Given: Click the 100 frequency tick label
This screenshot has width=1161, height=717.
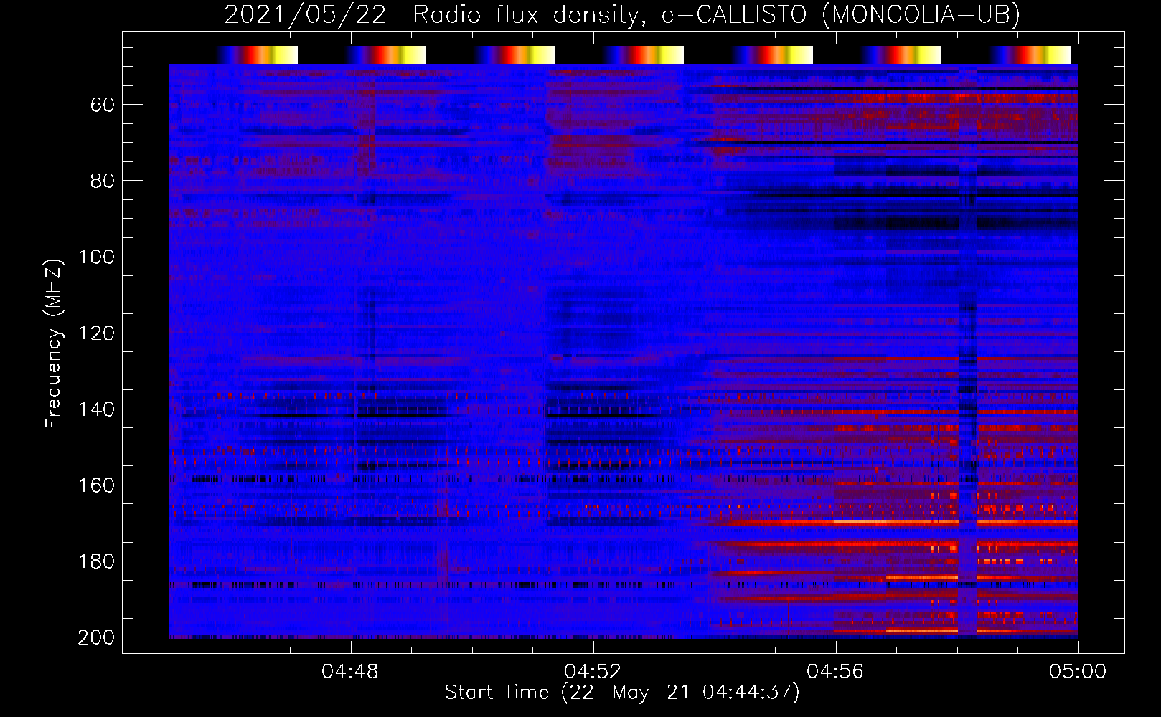Looking at the screenshot, I should [x=97, y=257].
